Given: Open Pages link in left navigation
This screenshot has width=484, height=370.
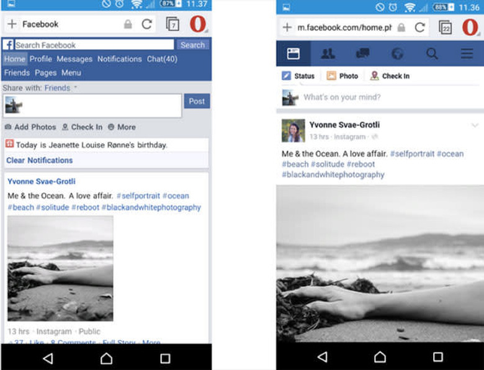Looking at the screenshot, I should click(46, 73).
